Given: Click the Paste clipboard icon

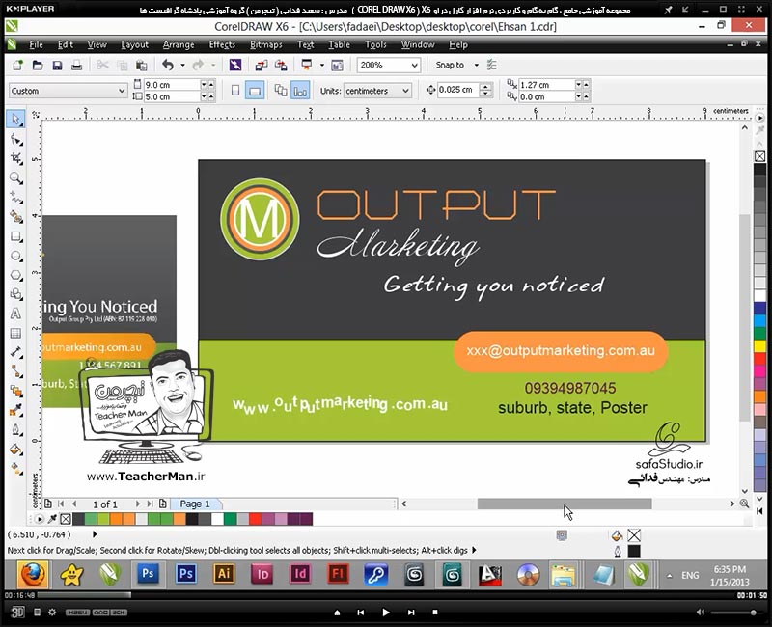Looking at the screenshot, I should [x=141, y=65].
